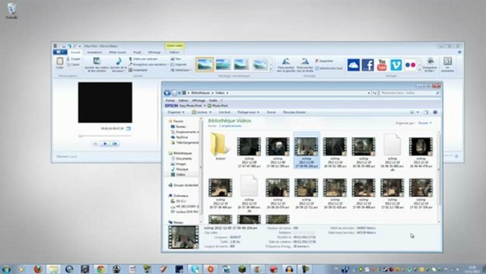
Task: Click the 2 emplacements link
Action: click(230, 126)
